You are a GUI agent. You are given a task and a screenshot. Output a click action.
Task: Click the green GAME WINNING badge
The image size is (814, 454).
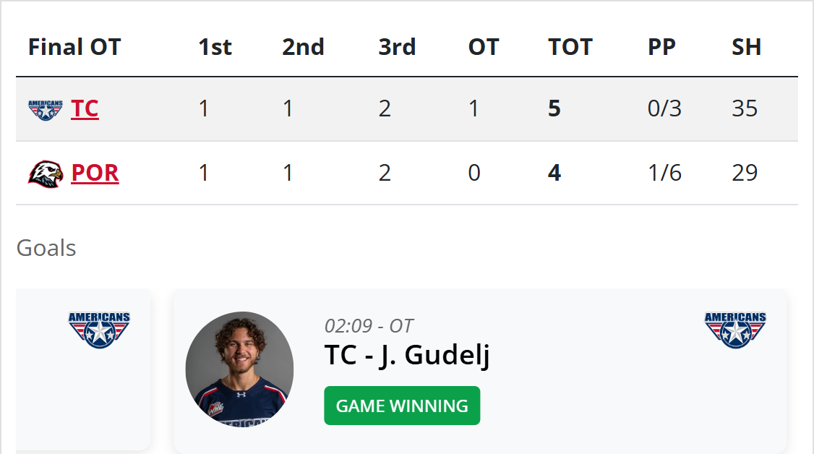402,406
